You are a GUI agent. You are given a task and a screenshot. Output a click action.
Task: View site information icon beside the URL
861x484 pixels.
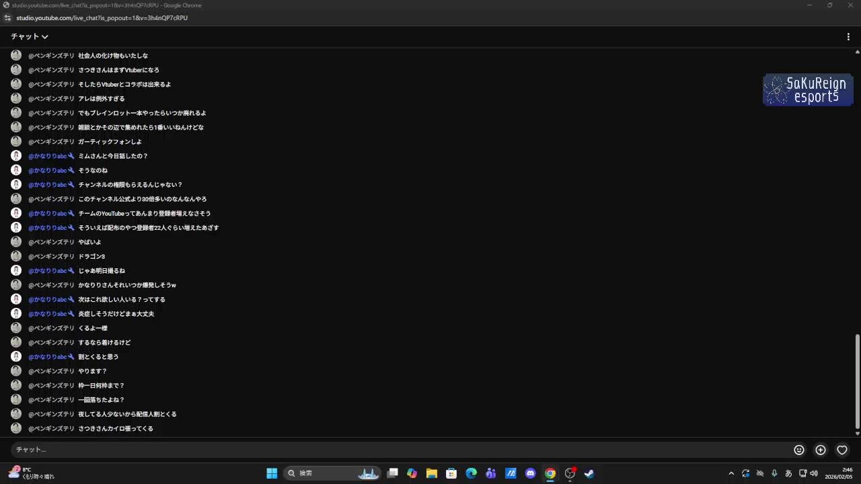7,18
